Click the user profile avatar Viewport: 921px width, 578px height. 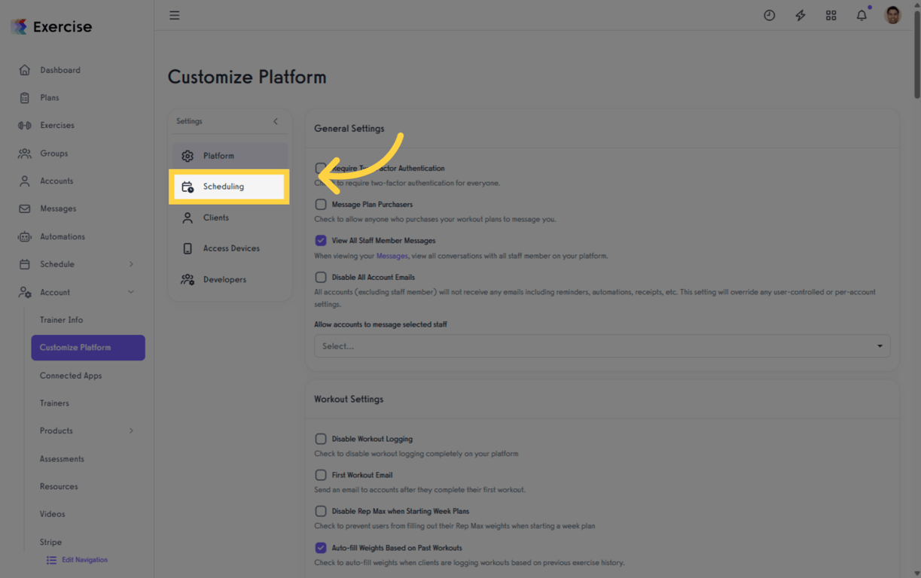[x=892, y=15]
